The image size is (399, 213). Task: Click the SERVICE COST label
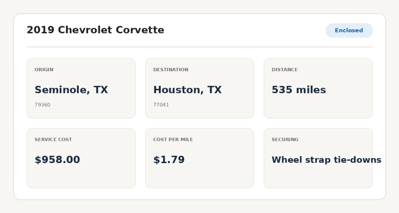pos(53,139)
